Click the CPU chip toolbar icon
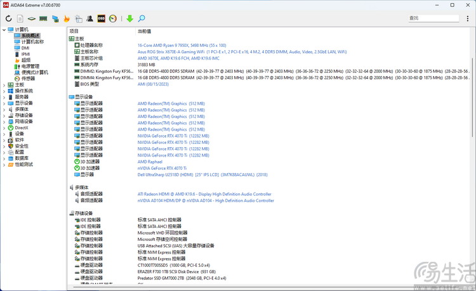The width and height of the screenshot is (476, 291). (x=31, y=19)
